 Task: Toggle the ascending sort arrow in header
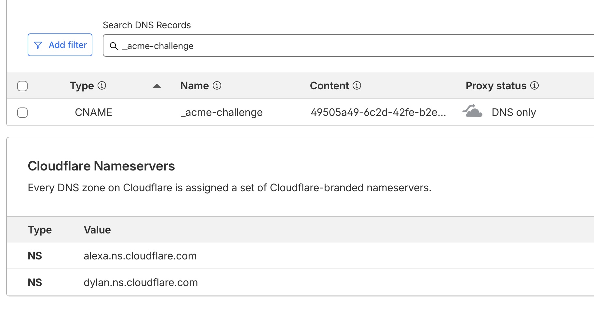(157, 86)
